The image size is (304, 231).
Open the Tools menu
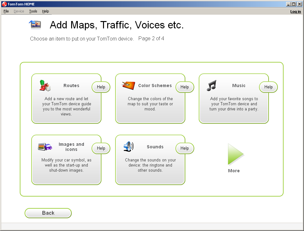tap(33, 11)
